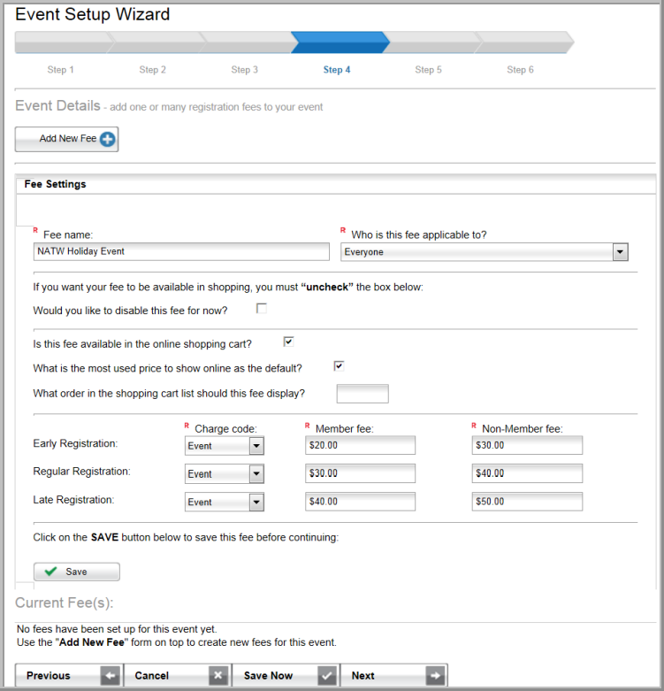Viewport: 664px width, 691px height.
Task: Click the Fee Settings panel header
Action: (x=336, y=184)
